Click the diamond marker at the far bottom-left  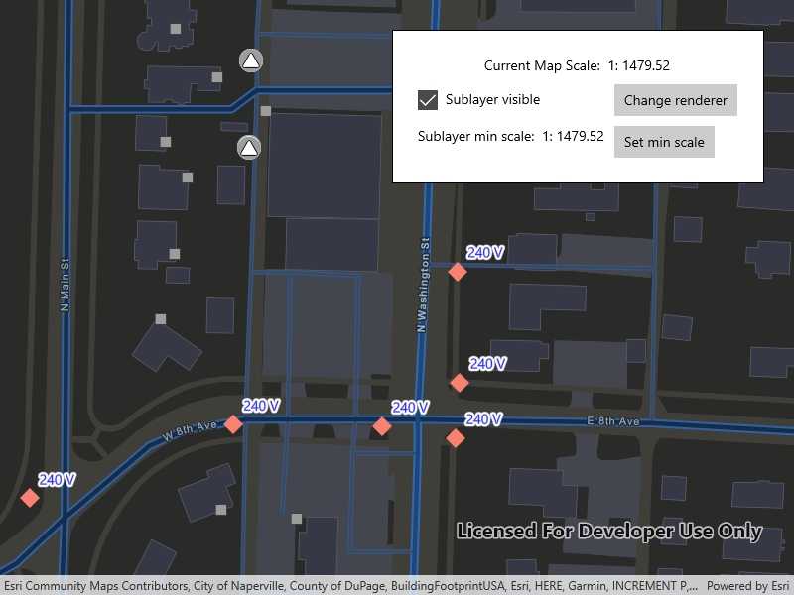30,498
